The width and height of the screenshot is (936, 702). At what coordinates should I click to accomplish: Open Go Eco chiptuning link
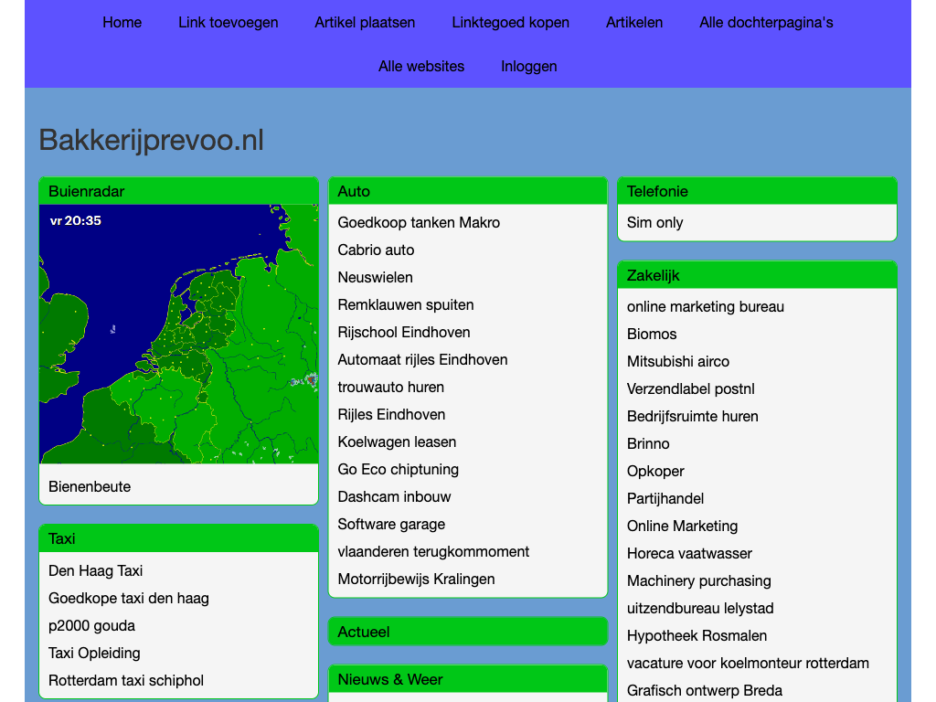point(399,469)
